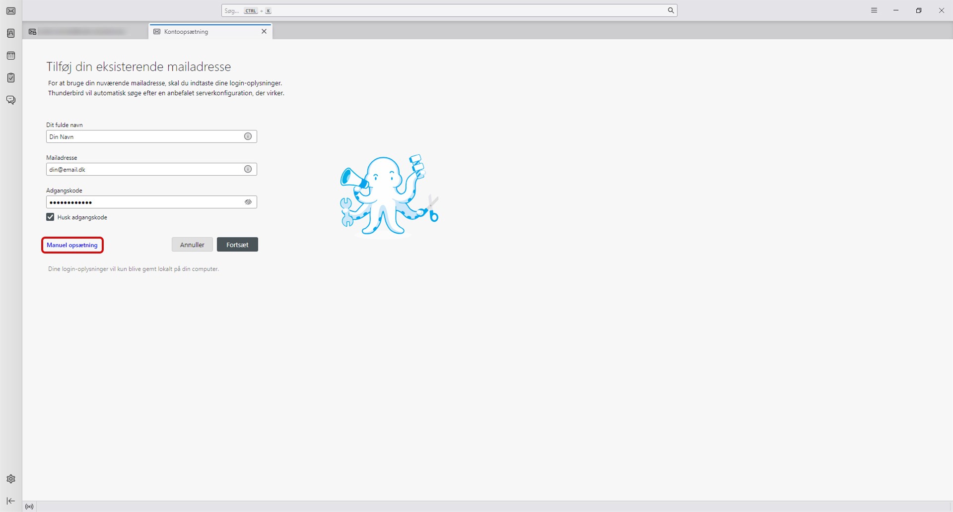Open the Tasks space icon
This screenshot has width=953, height=512.
pyautogui.click(x=11, y=78)
